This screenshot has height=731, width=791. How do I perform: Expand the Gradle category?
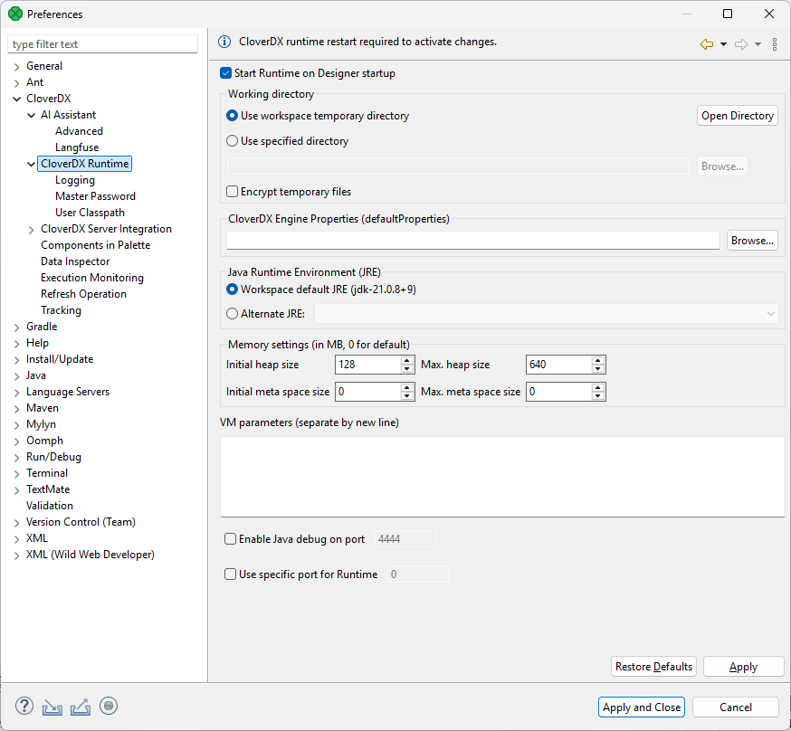tap(16, 328)
